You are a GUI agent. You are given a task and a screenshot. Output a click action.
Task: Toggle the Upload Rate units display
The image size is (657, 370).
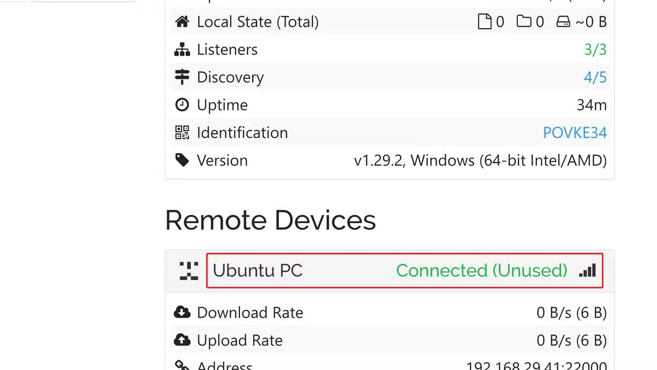coord(571,340)
